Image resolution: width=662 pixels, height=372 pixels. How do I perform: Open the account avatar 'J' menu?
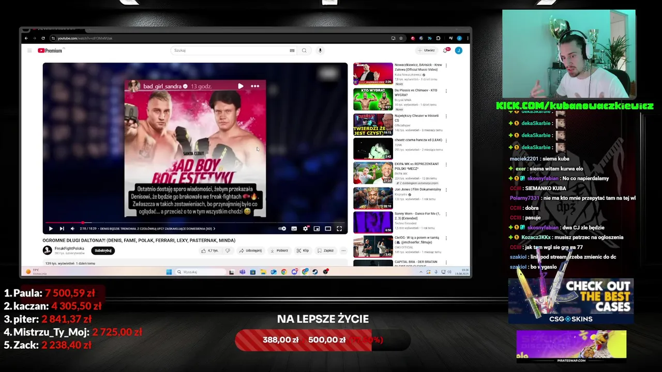(x=458, y=51)
